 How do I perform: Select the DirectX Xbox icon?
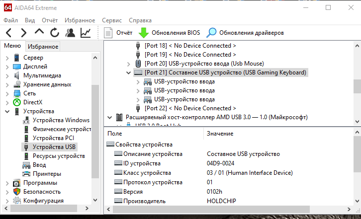[17, 102]
